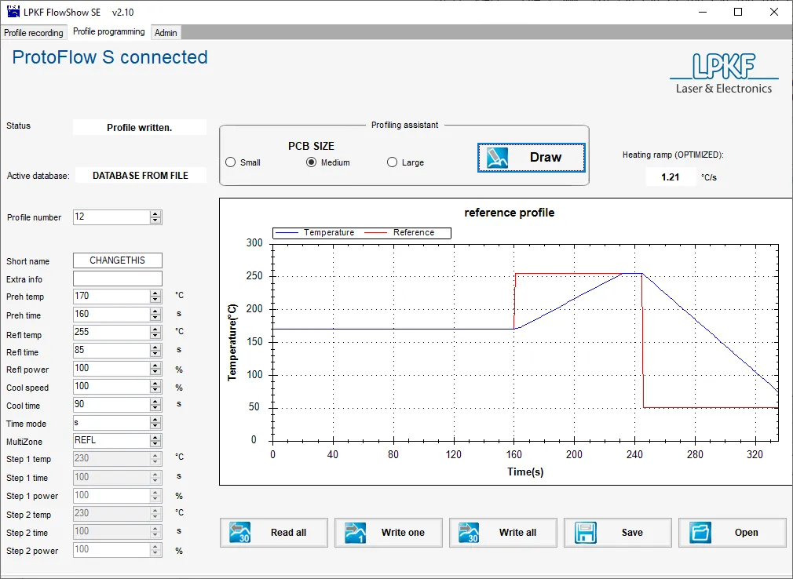Step the Time mode selector down

point(155,426)
